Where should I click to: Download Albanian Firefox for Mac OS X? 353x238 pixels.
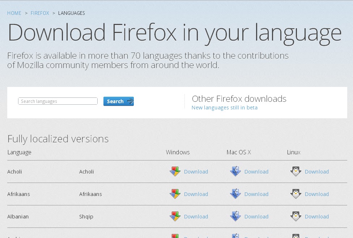pyautogui.click(x=256, y=217)
